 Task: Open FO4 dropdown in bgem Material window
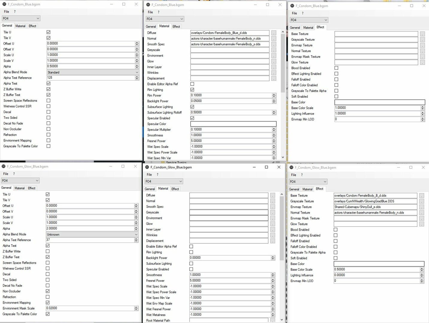pos(164,181)
